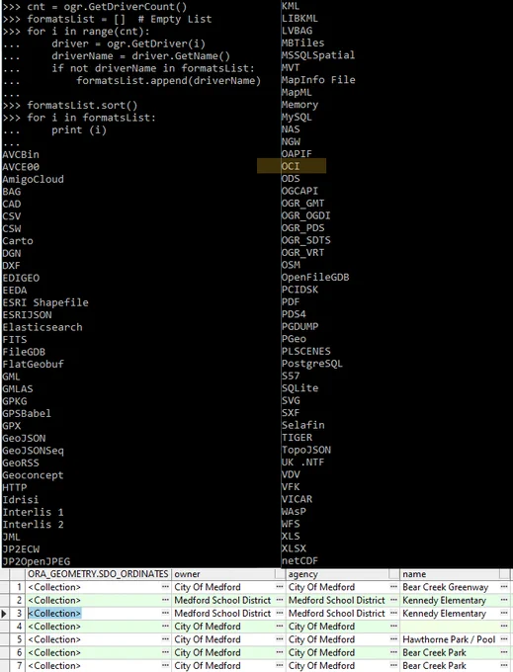
Task: Click the highlighted OCI driver name
Action: coord(291,166)
